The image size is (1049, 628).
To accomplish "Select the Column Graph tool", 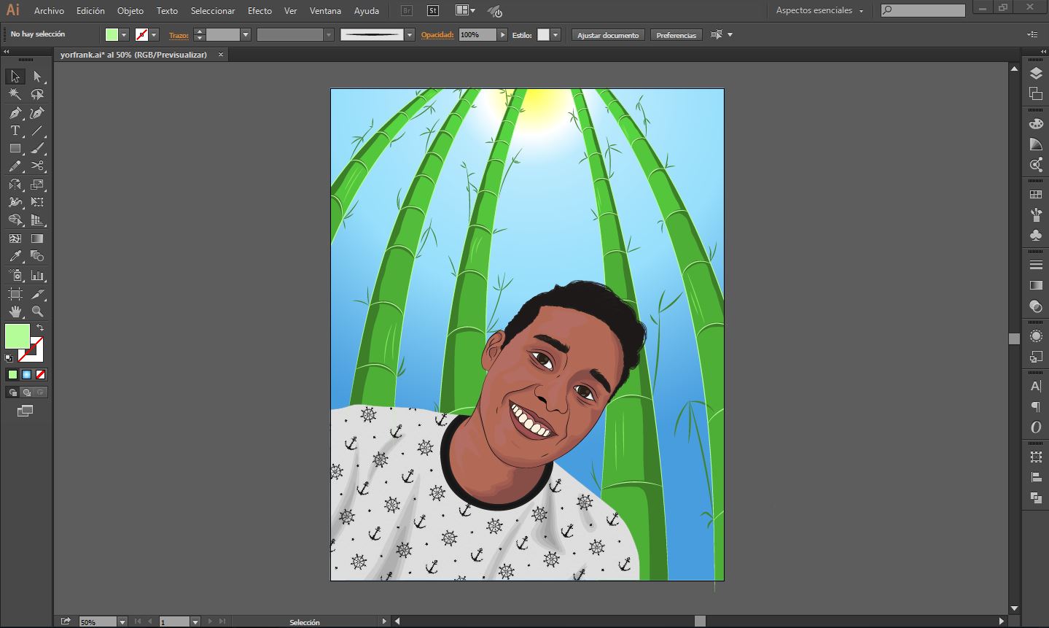I will 37,275.
